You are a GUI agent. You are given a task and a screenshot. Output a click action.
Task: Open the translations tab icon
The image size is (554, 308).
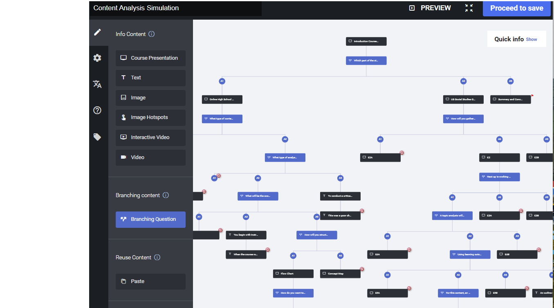coord(97,84)
